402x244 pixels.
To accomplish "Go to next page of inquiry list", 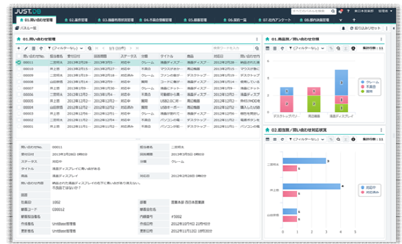I will (131, 48).
